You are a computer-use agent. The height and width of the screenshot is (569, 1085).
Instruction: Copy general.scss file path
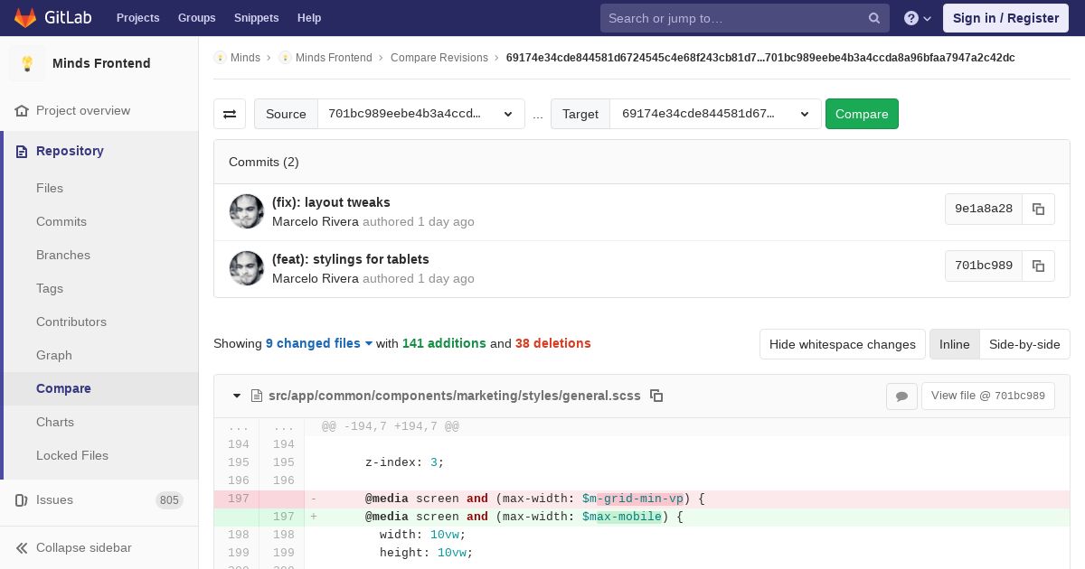click(x=657, y=396)
